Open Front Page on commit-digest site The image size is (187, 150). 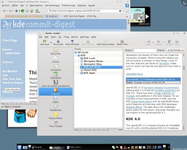(10, 40)
